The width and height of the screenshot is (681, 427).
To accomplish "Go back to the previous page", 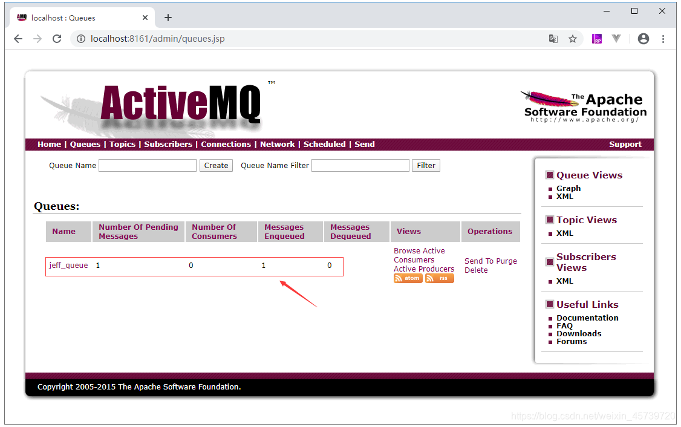I will pos(18,39).
